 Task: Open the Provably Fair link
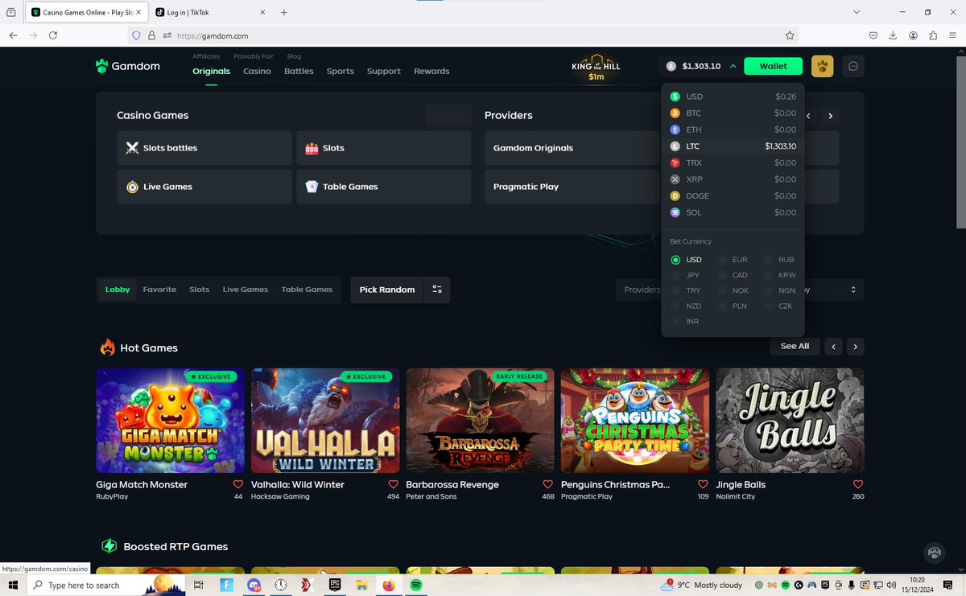coord(253,56)
